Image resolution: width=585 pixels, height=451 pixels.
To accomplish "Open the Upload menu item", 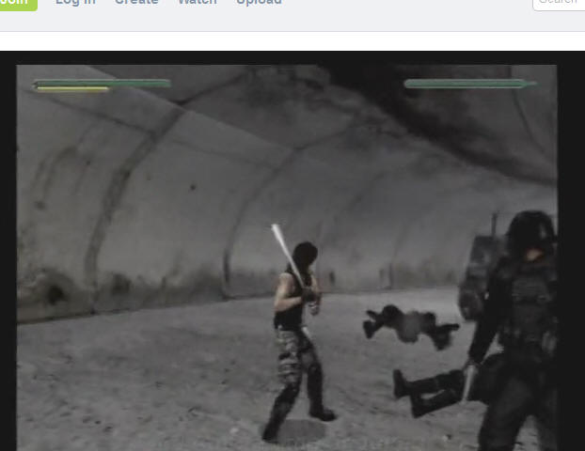I will point(259,2).
